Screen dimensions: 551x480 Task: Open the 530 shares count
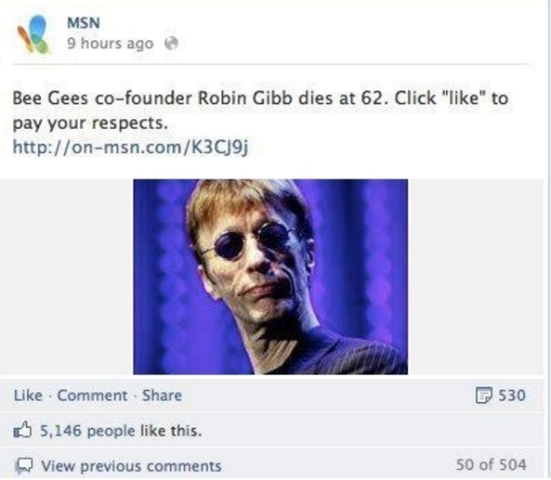512,396
